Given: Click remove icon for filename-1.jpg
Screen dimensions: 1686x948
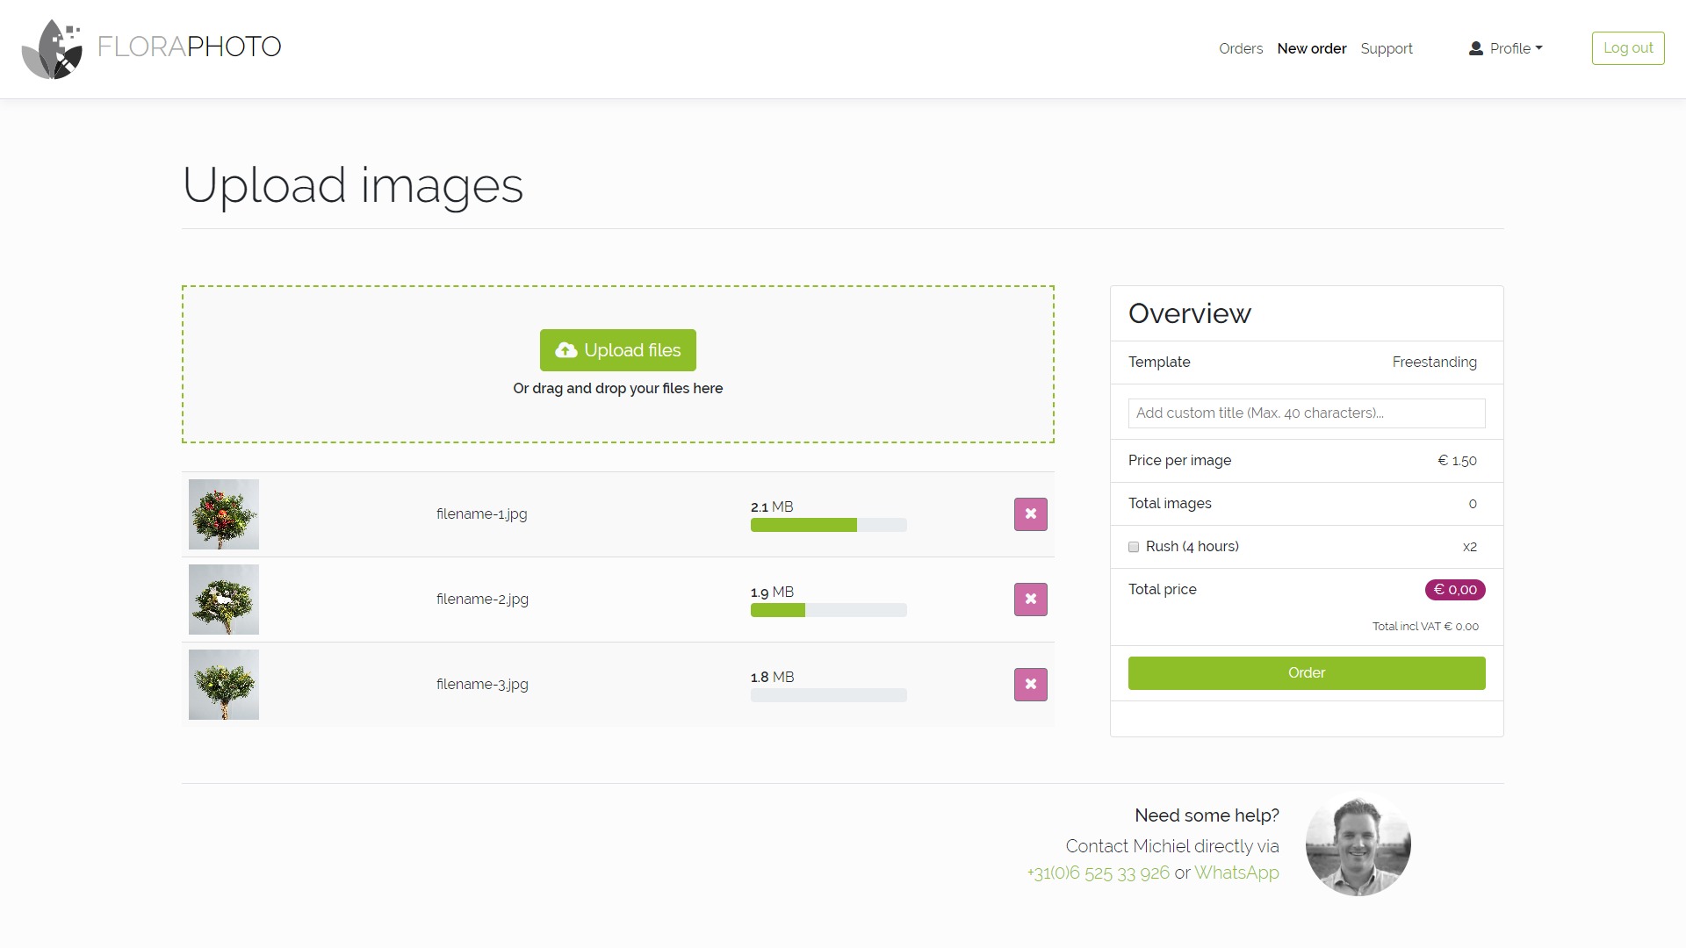Looking at the screenshot, I should click(1029, 513).
